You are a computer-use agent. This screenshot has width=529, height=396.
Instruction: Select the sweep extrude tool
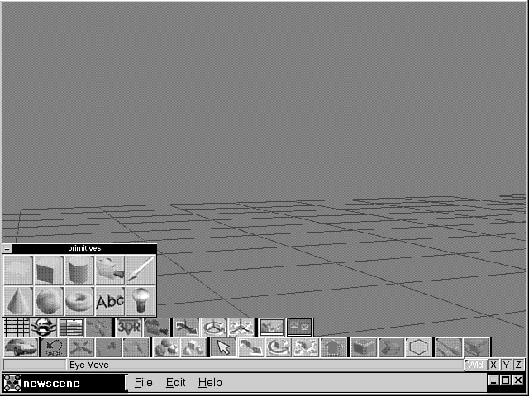tap(391, 347)
